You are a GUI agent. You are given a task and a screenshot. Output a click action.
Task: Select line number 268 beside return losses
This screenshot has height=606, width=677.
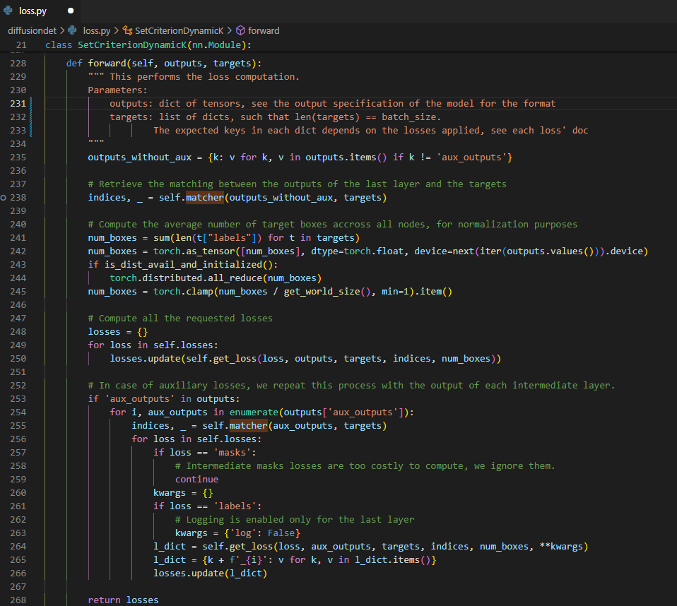point(18,600)
